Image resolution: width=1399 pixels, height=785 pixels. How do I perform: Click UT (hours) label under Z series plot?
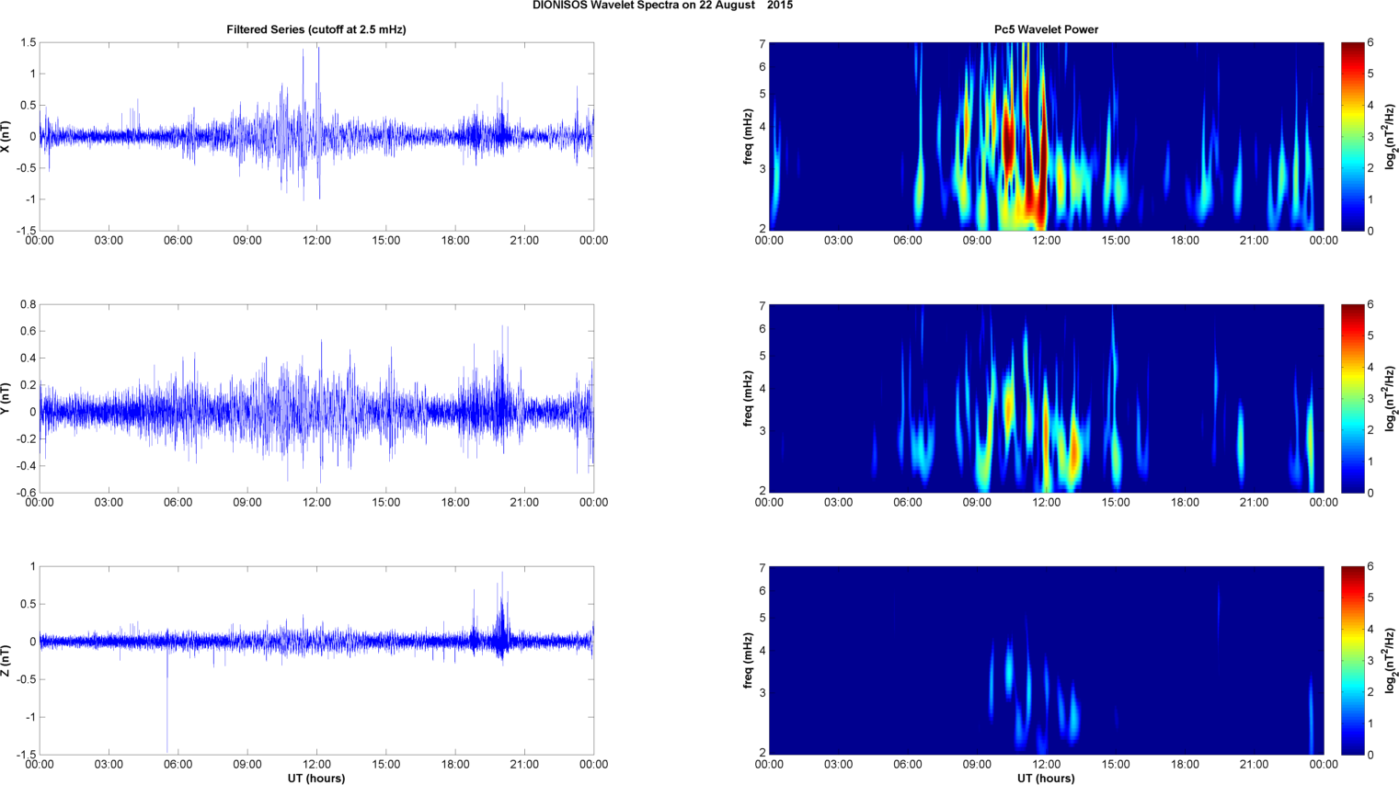pos(316,779)
